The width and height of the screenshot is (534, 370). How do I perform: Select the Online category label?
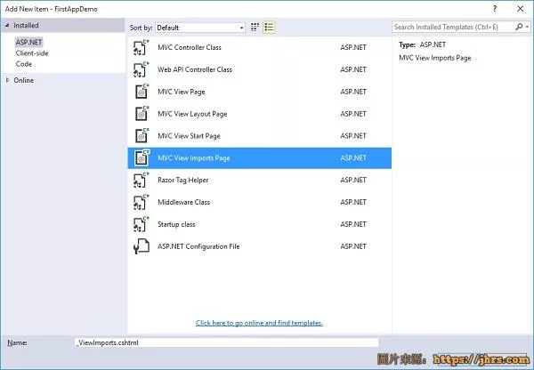pos(23,80)
